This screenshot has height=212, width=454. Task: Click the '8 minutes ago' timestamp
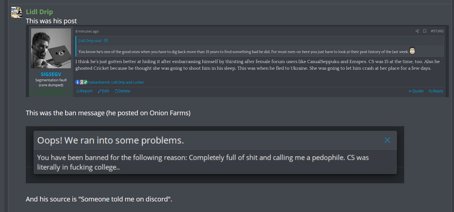(x=87, y=31)
